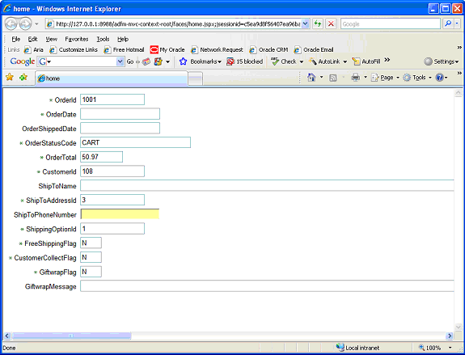Open a new blank tab
465x355 pixels.
tap(196, 78)
